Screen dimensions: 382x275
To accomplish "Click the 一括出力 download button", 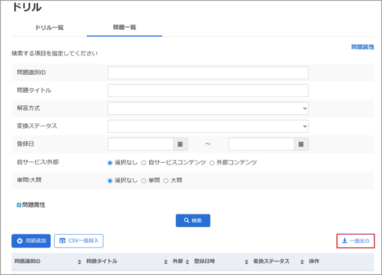I will (x=356, y=241).
